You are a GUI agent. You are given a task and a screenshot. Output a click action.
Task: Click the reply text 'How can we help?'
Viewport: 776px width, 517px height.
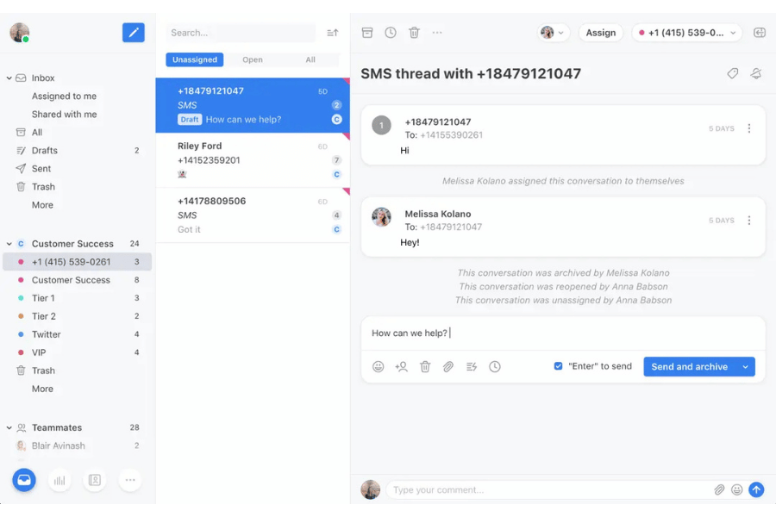click(410, 333)
